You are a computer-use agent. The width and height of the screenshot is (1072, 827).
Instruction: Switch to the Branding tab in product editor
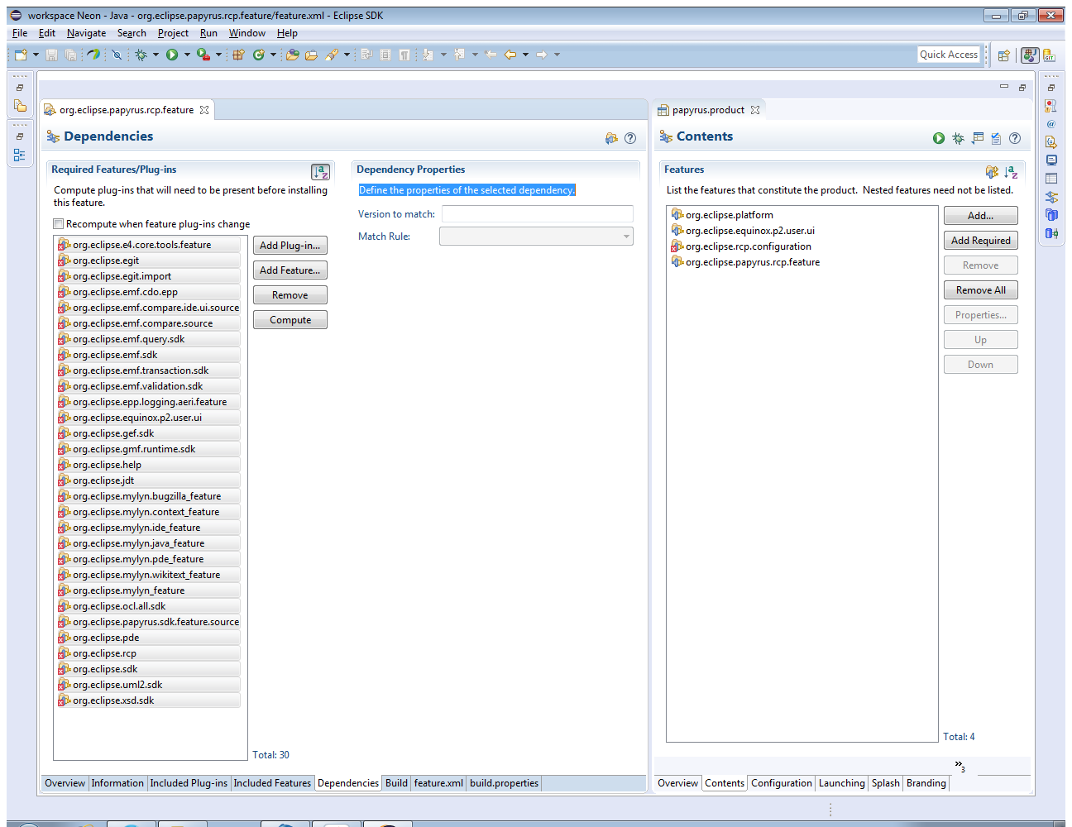tap(926, 783)
